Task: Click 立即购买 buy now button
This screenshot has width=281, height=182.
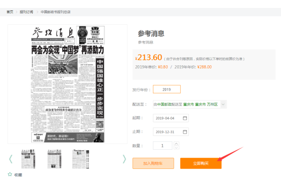Action: click(201, 163)
